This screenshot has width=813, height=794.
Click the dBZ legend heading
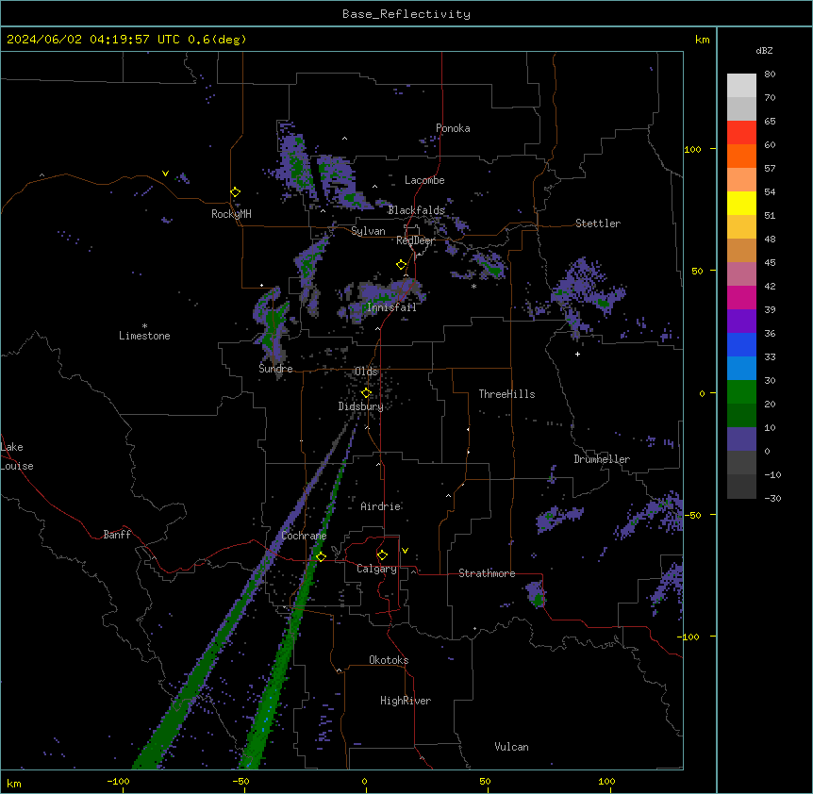click(764, 51)
